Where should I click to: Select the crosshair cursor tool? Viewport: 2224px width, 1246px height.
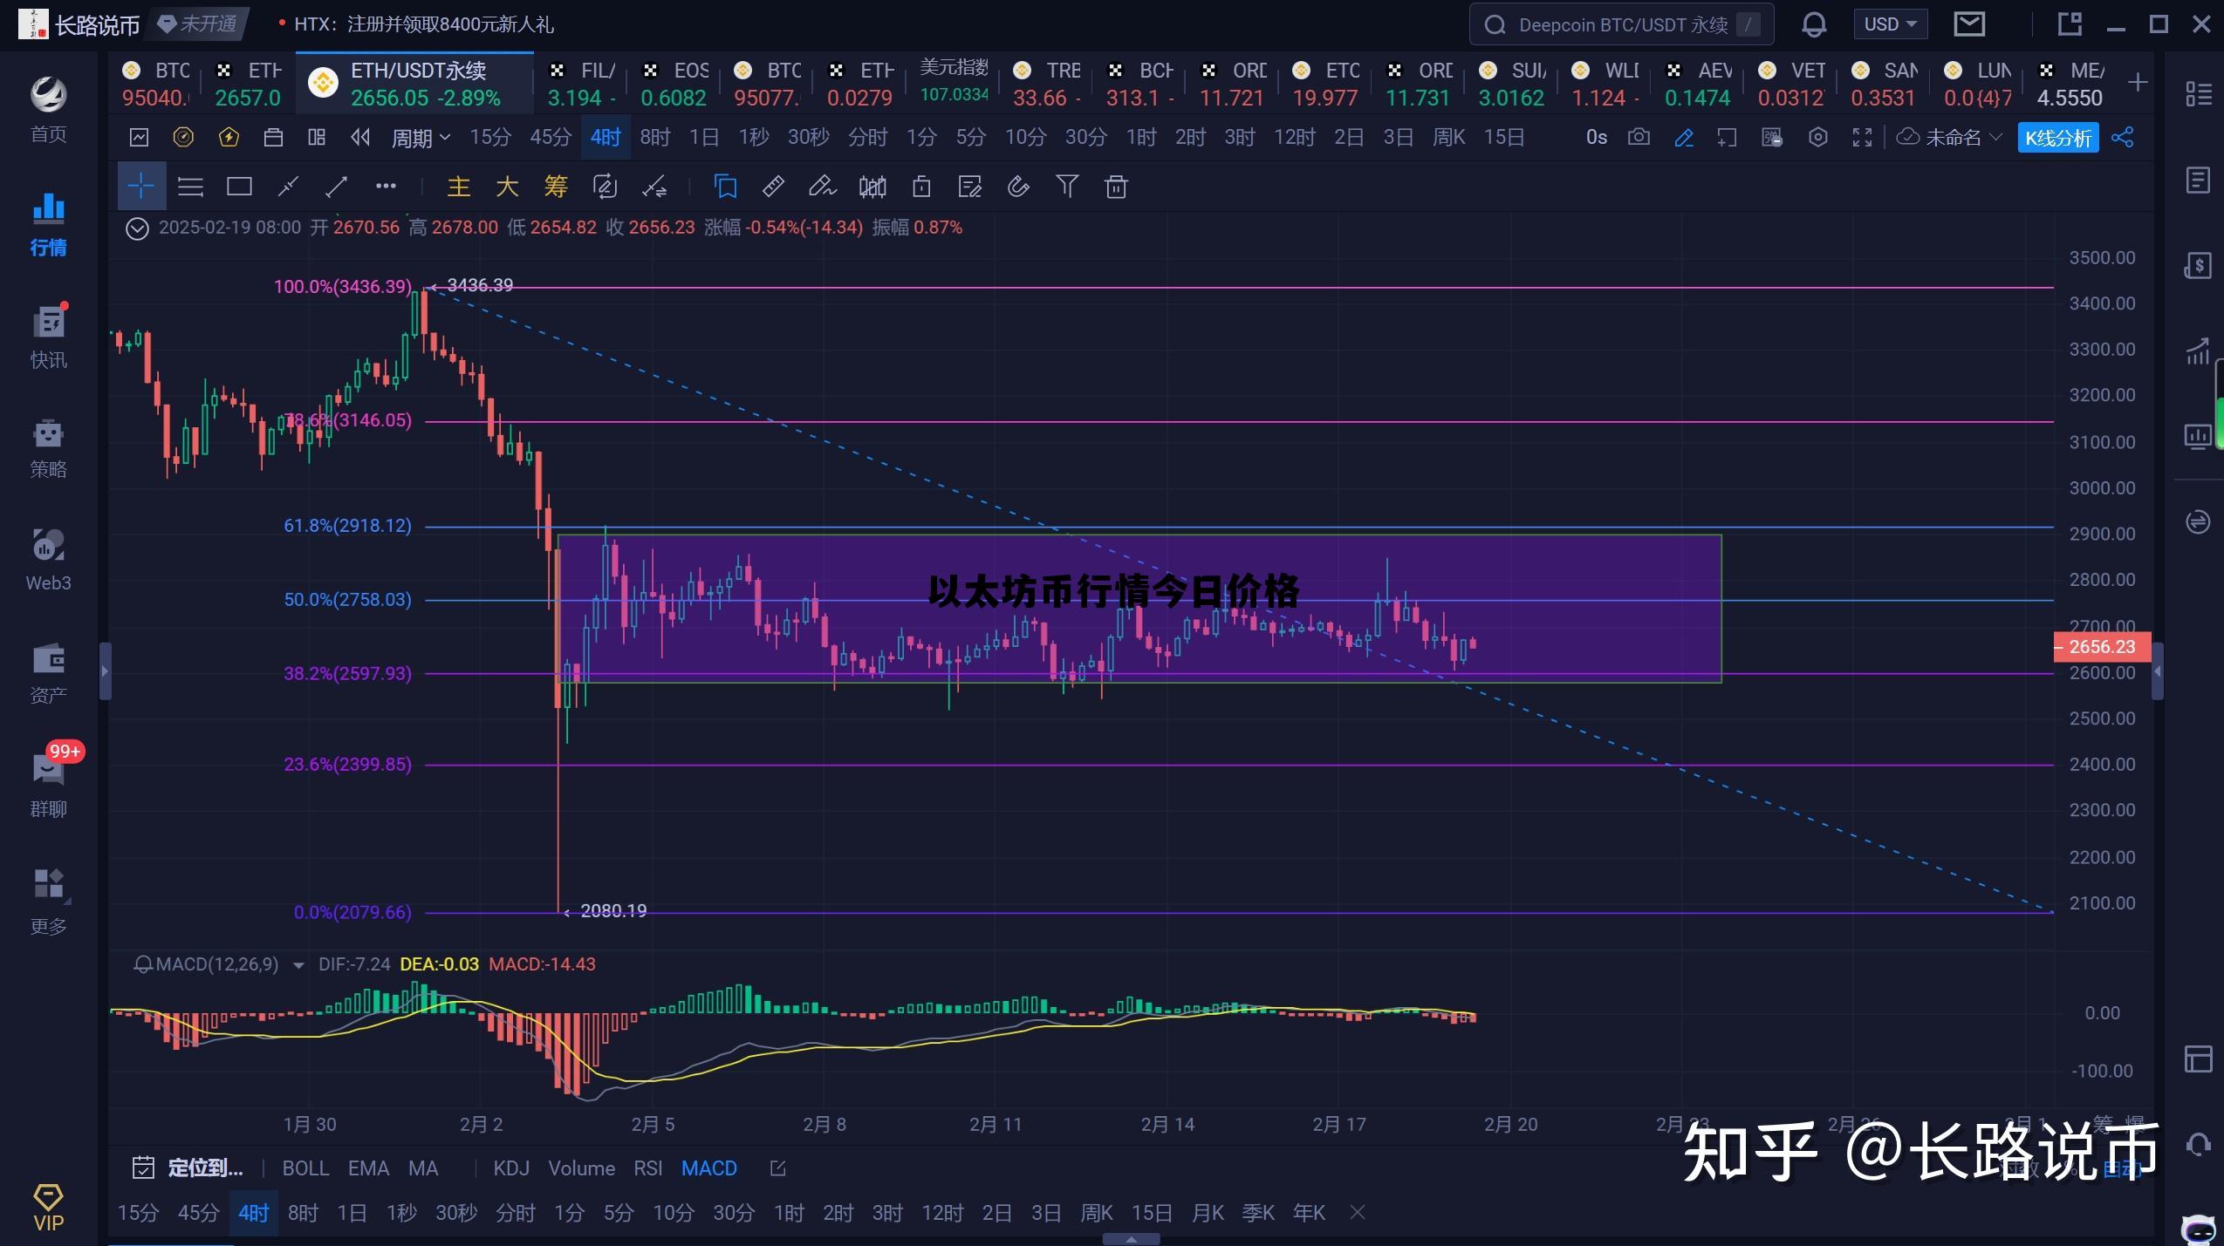pos(141,186)
